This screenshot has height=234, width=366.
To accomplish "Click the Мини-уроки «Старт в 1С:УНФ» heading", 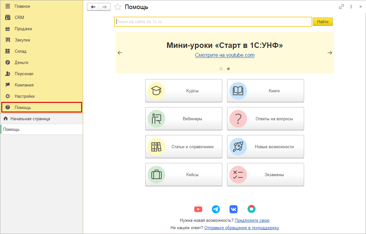I will click(225, 45).
